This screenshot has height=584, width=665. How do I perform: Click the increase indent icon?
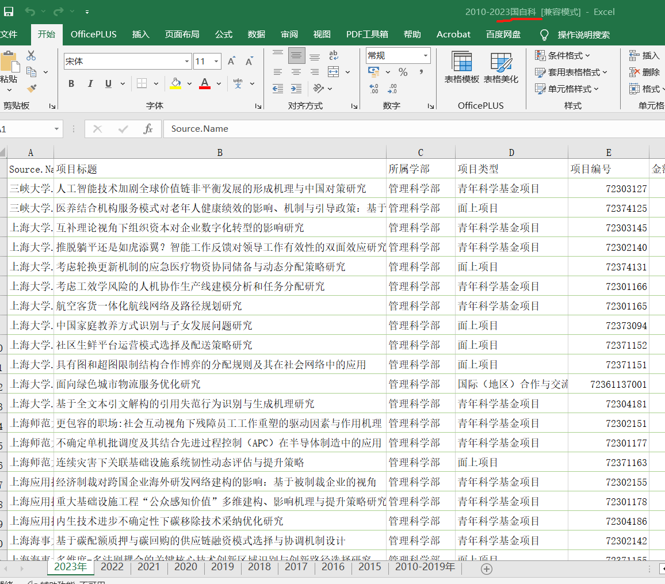(x=296, y=89)
